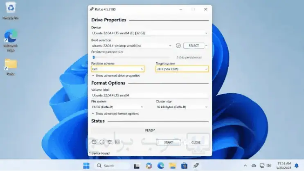Open the SELECT button dropdown arrow
This screenshot has height=171, width=304.
[206, 46]
